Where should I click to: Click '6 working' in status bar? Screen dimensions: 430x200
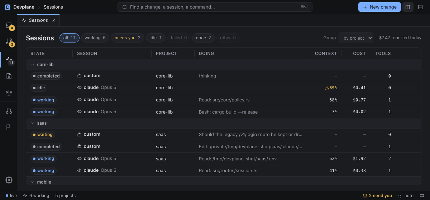(x=36, y=196)
